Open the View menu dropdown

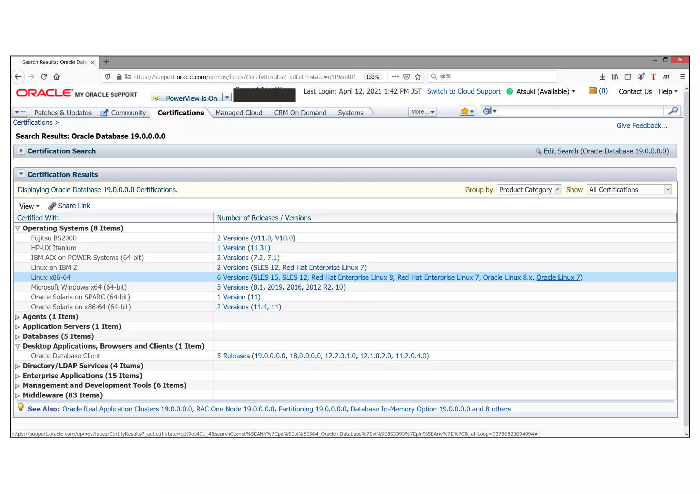pyautogui.click(x=29, y=206)
